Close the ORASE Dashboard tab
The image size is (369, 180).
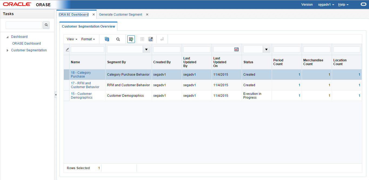point(94,15)
